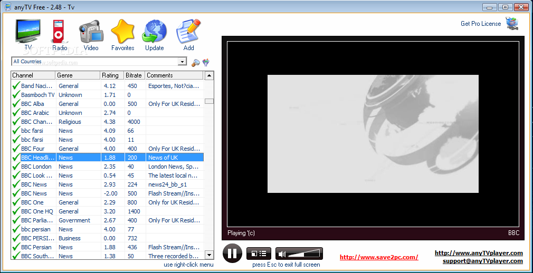Click the green check next to BBC Alba

(16, 104)
